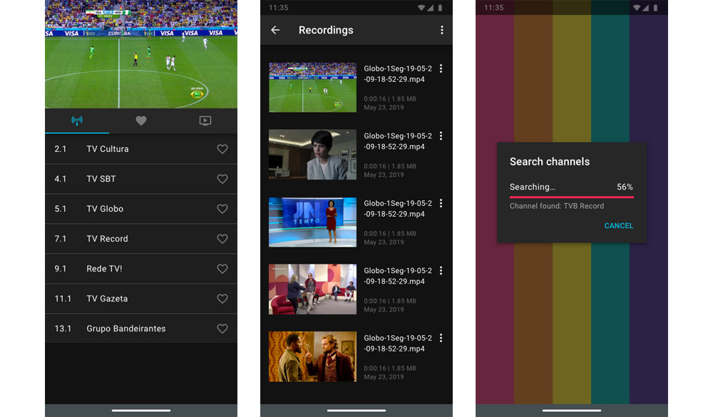Open options for the talk show sofa recording
Image resolution: width=713 pixels, height=417 pixels.
(441, 271)
